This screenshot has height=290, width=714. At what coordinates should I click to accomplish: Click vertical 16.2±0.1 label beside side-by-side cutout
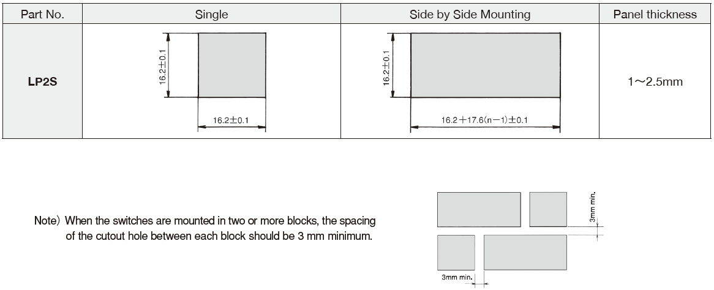click(x=386, y=65)
